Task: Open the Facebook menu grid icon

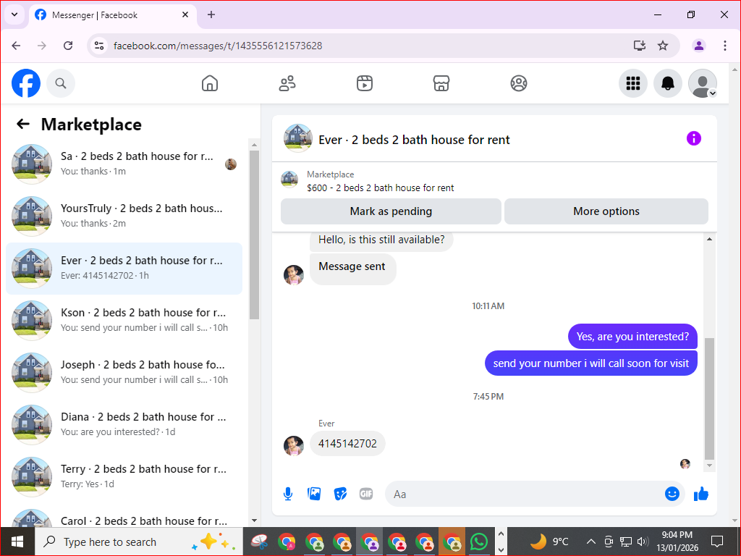Action: click(632, 83)
